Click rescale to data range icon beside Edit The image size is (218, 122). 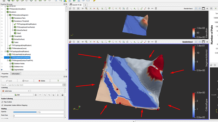(x=36, y=95)
